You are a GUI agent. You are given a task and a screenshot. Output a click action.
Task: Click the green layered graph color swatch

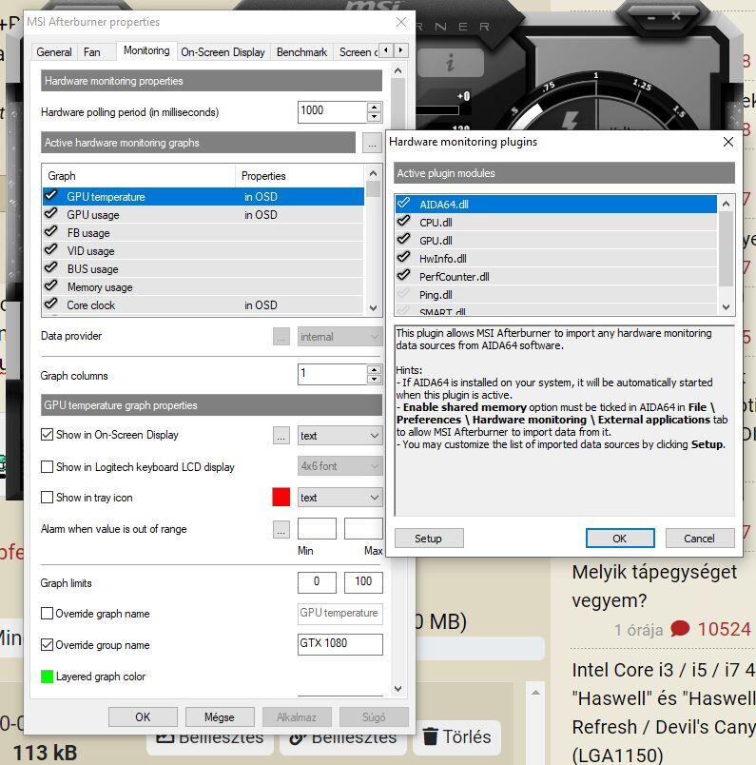click(x=47, y=677)
